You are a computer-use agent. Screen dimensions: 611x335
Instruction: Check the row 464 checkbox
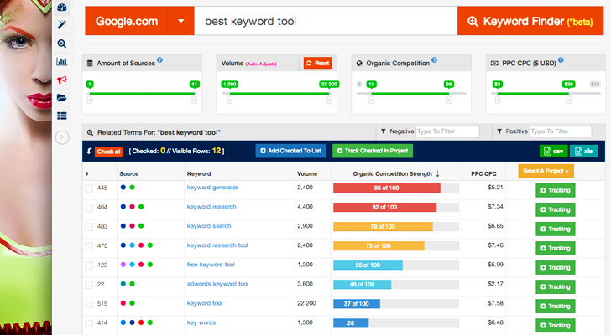pyautogui.click(x=89, y=208)
